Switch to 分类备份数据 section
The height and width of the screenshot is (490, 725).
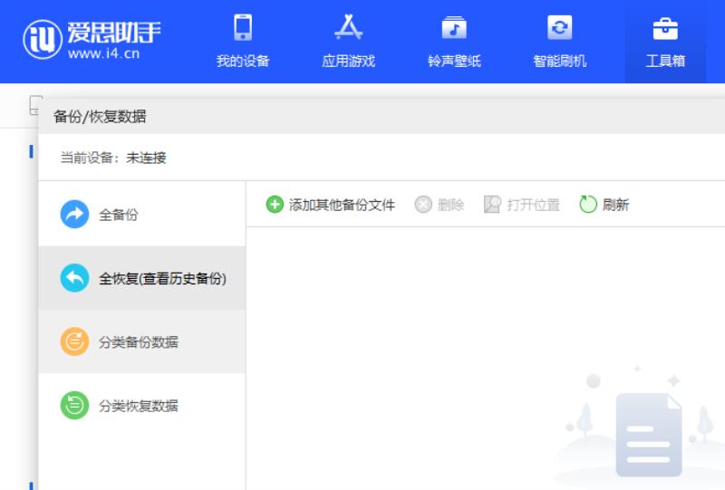tap(142, 341)
